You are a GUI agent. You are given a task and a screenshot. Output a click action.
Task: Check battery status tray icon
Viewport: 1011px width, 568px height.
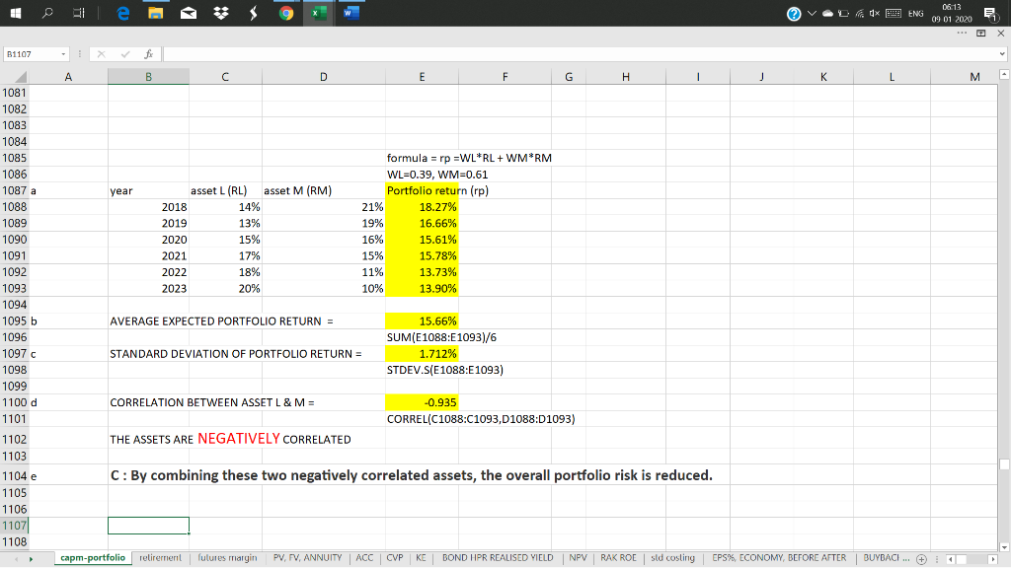point(843,14)
